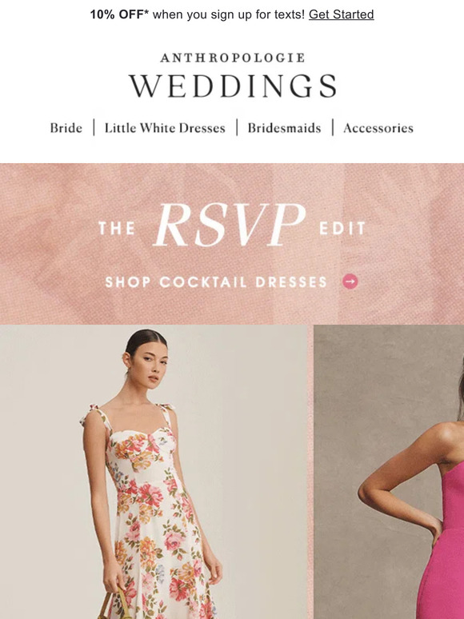Click the Shop Cocktail Dresses text
This screenshot has width=464, height=619.
coord(216,282)
